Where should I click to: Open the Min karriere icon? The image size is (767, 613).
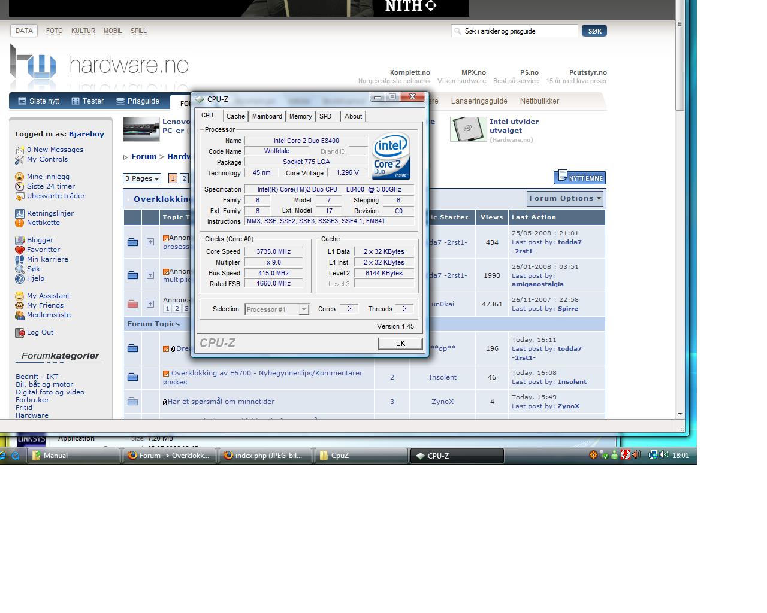coord(20,259)
